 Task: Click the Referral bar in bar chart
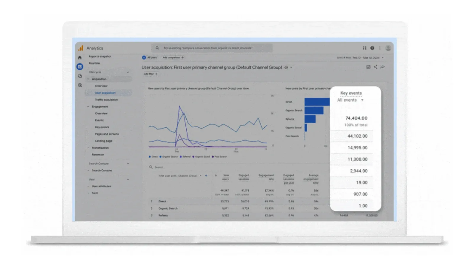click(x=310, y=119)
